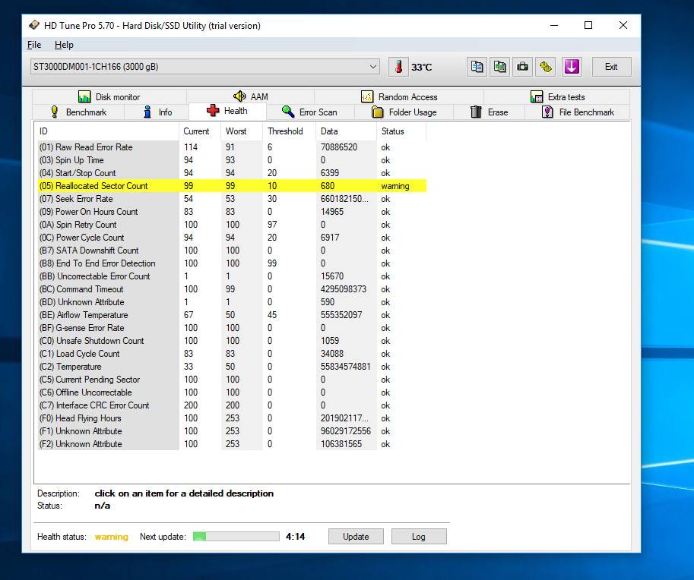Open the File menu

tap(34, 45)
